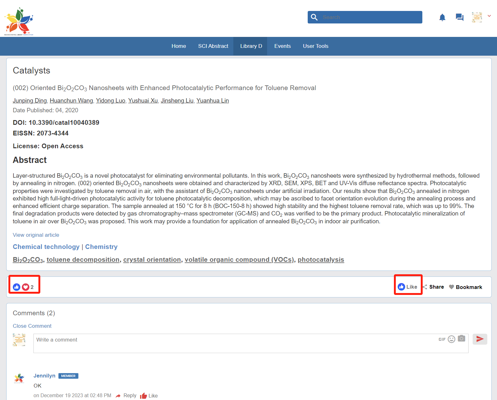Open the Library D menu
The image size is (497, 400).
(x=251, y=46)
